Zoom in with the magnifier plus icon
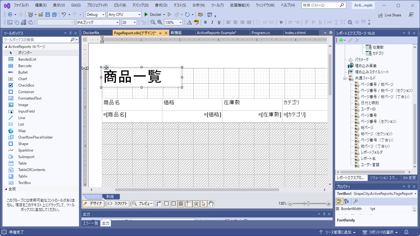The width and height of the screenshot is (420, 236). [x=160, y=22]
